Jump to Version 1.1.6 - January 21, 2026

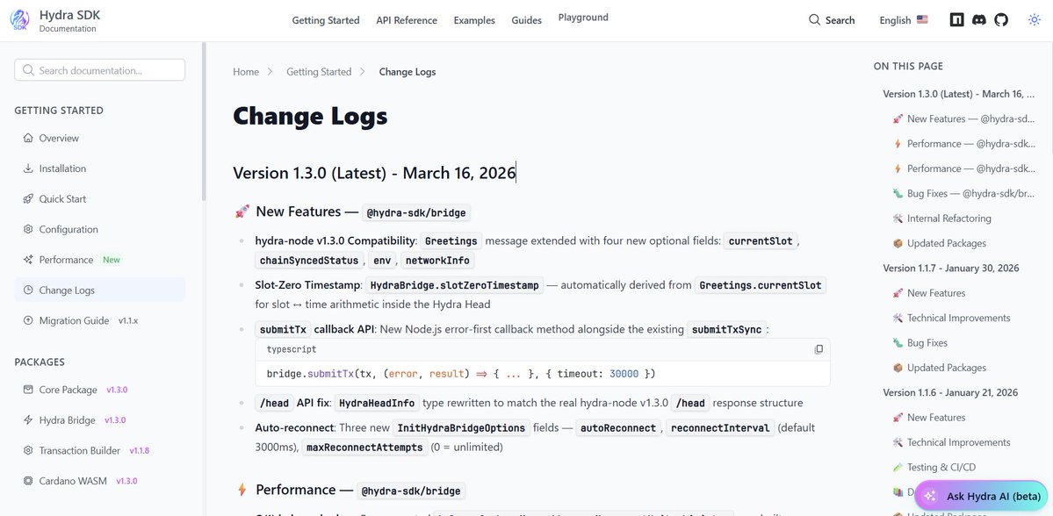pos(951,392)
